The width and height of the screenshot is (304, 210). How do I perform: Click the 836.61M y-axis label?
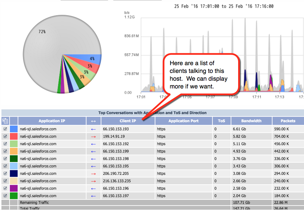coord(132,36)
